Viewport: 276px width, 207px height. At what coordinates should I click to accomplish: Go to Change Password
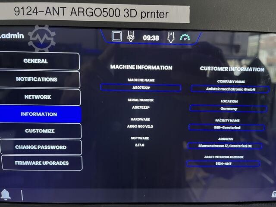click(41, 147)
